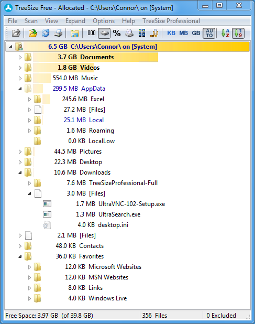Show sizes in GB unit button
The height and width of the screenshot is (324, 255).
(196, 33)
